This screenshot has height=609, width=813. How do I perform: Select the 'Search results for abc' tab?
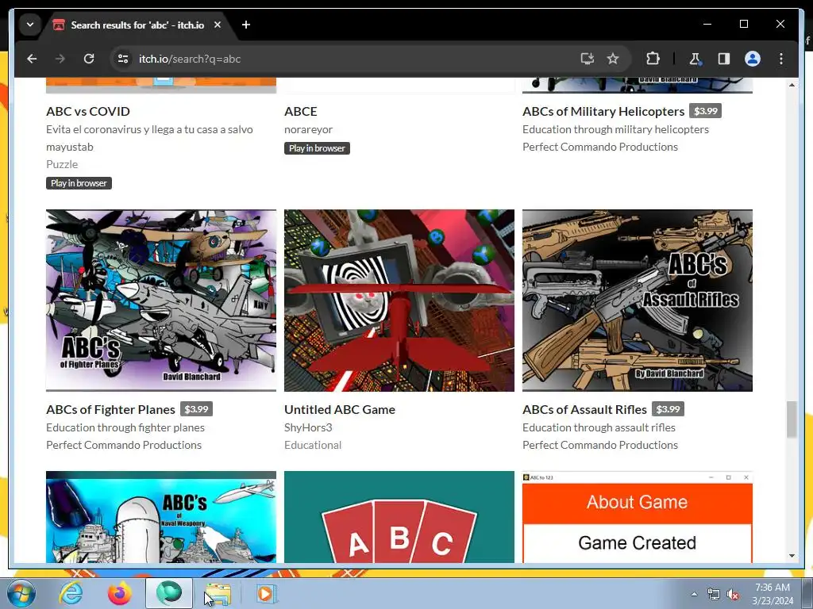[x=137, y=25]
